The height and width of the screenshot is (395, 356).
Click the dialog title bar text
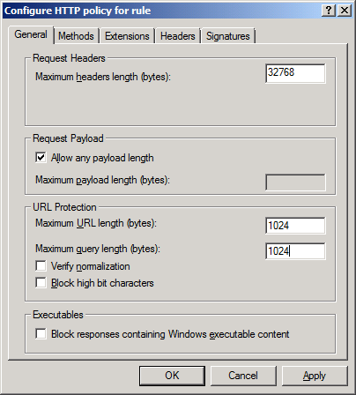tap(78, 11)
